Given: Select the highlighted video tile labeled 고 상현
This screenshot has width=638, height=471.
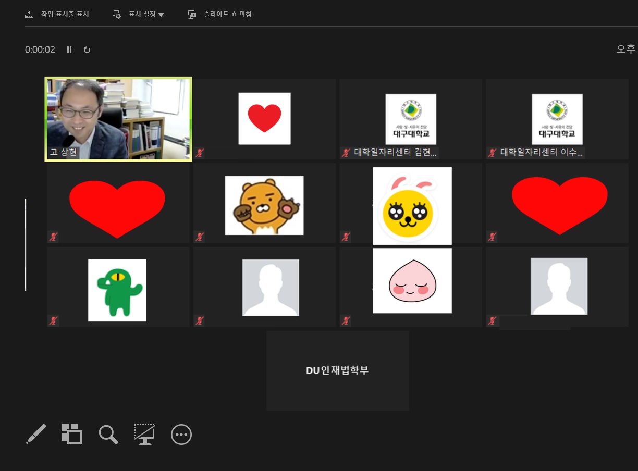Looking at the screenshot, I should click(118, 119).
